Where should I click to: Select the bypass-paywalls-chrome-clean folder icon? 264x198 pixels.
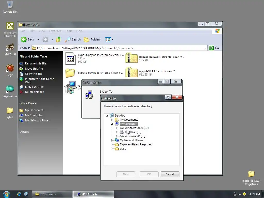pos(70,73)
